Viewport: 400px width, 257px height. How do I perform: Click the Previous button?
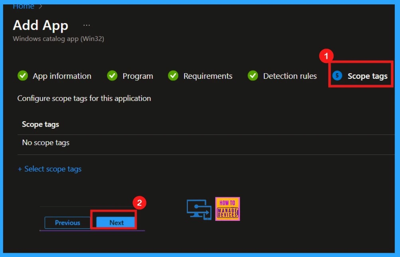[68, 223]
